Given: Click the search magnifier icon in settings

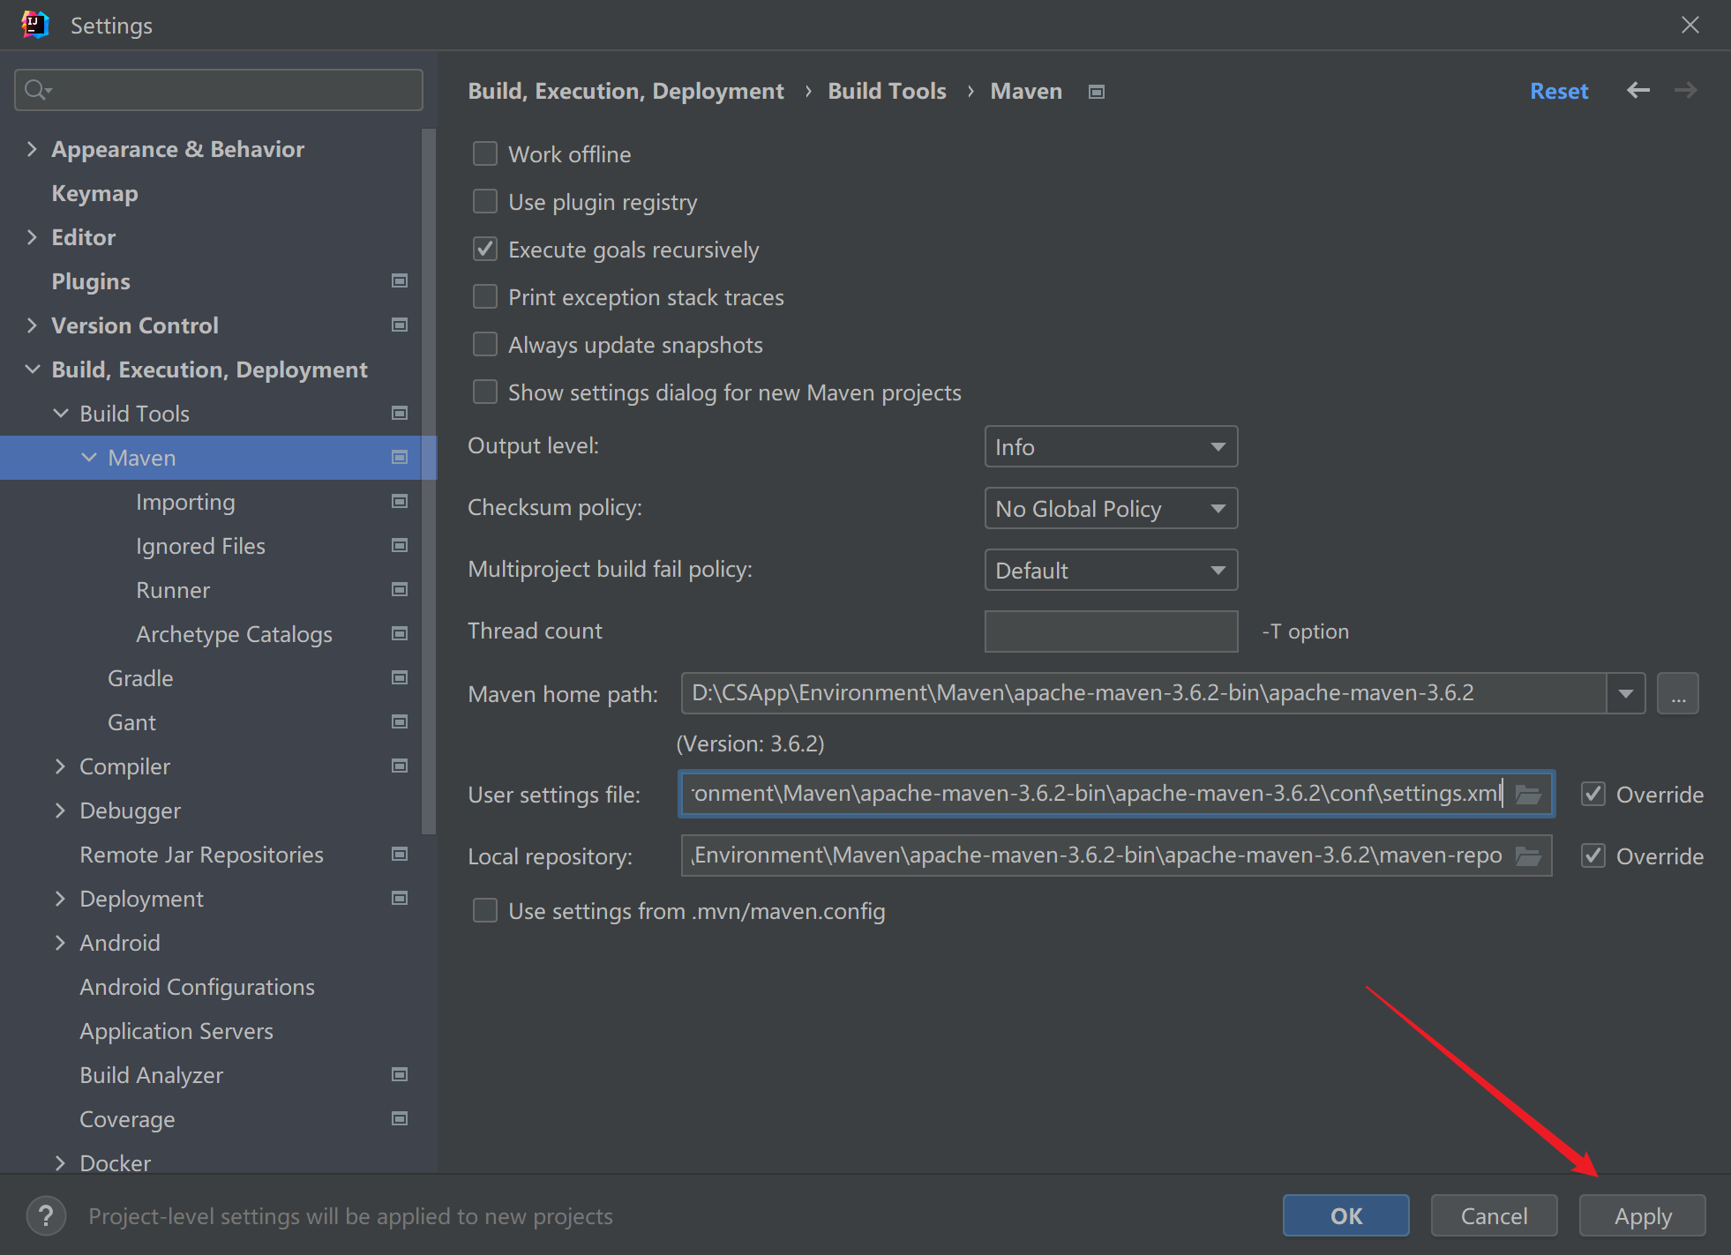Looking at the screenshot, I should coord(38,90).
